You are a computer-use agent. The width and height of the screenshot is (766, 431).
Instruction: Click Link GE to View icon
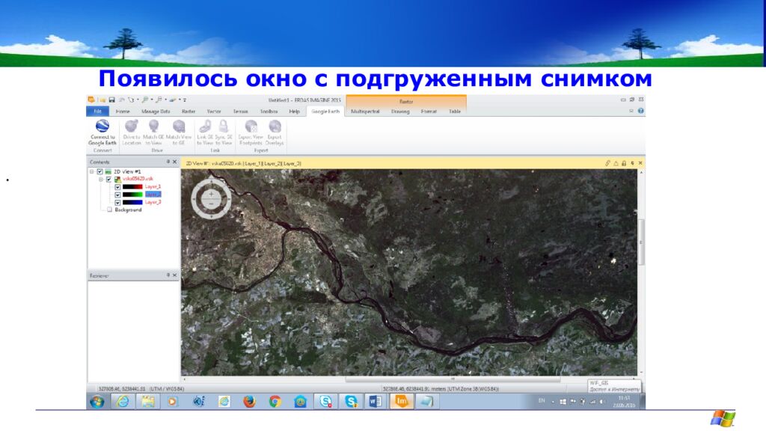pos(204,127)
